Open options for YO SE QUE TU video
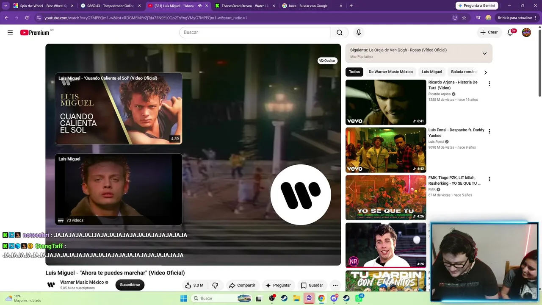Screen dimensions: 542x305 click(489, 179)
